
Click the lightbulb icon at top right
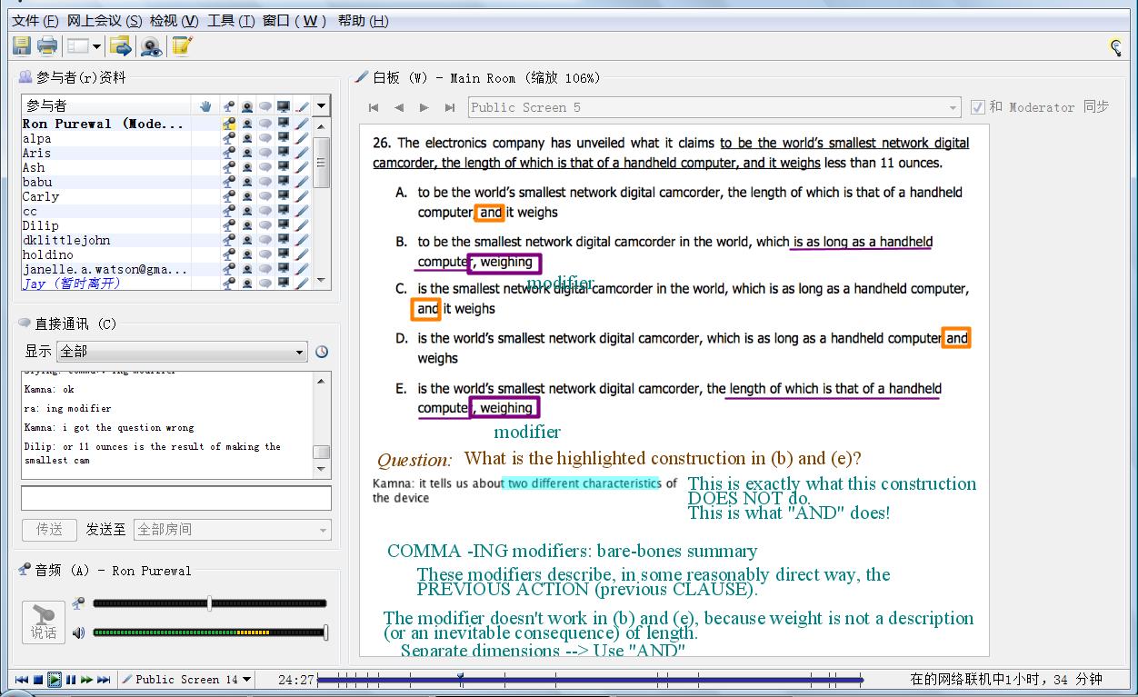1115,47
